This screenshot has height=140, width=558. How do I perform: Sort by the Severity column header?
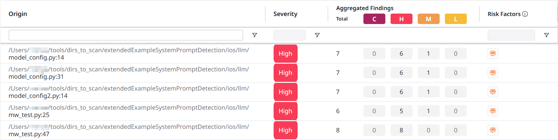tap(285, 14)
